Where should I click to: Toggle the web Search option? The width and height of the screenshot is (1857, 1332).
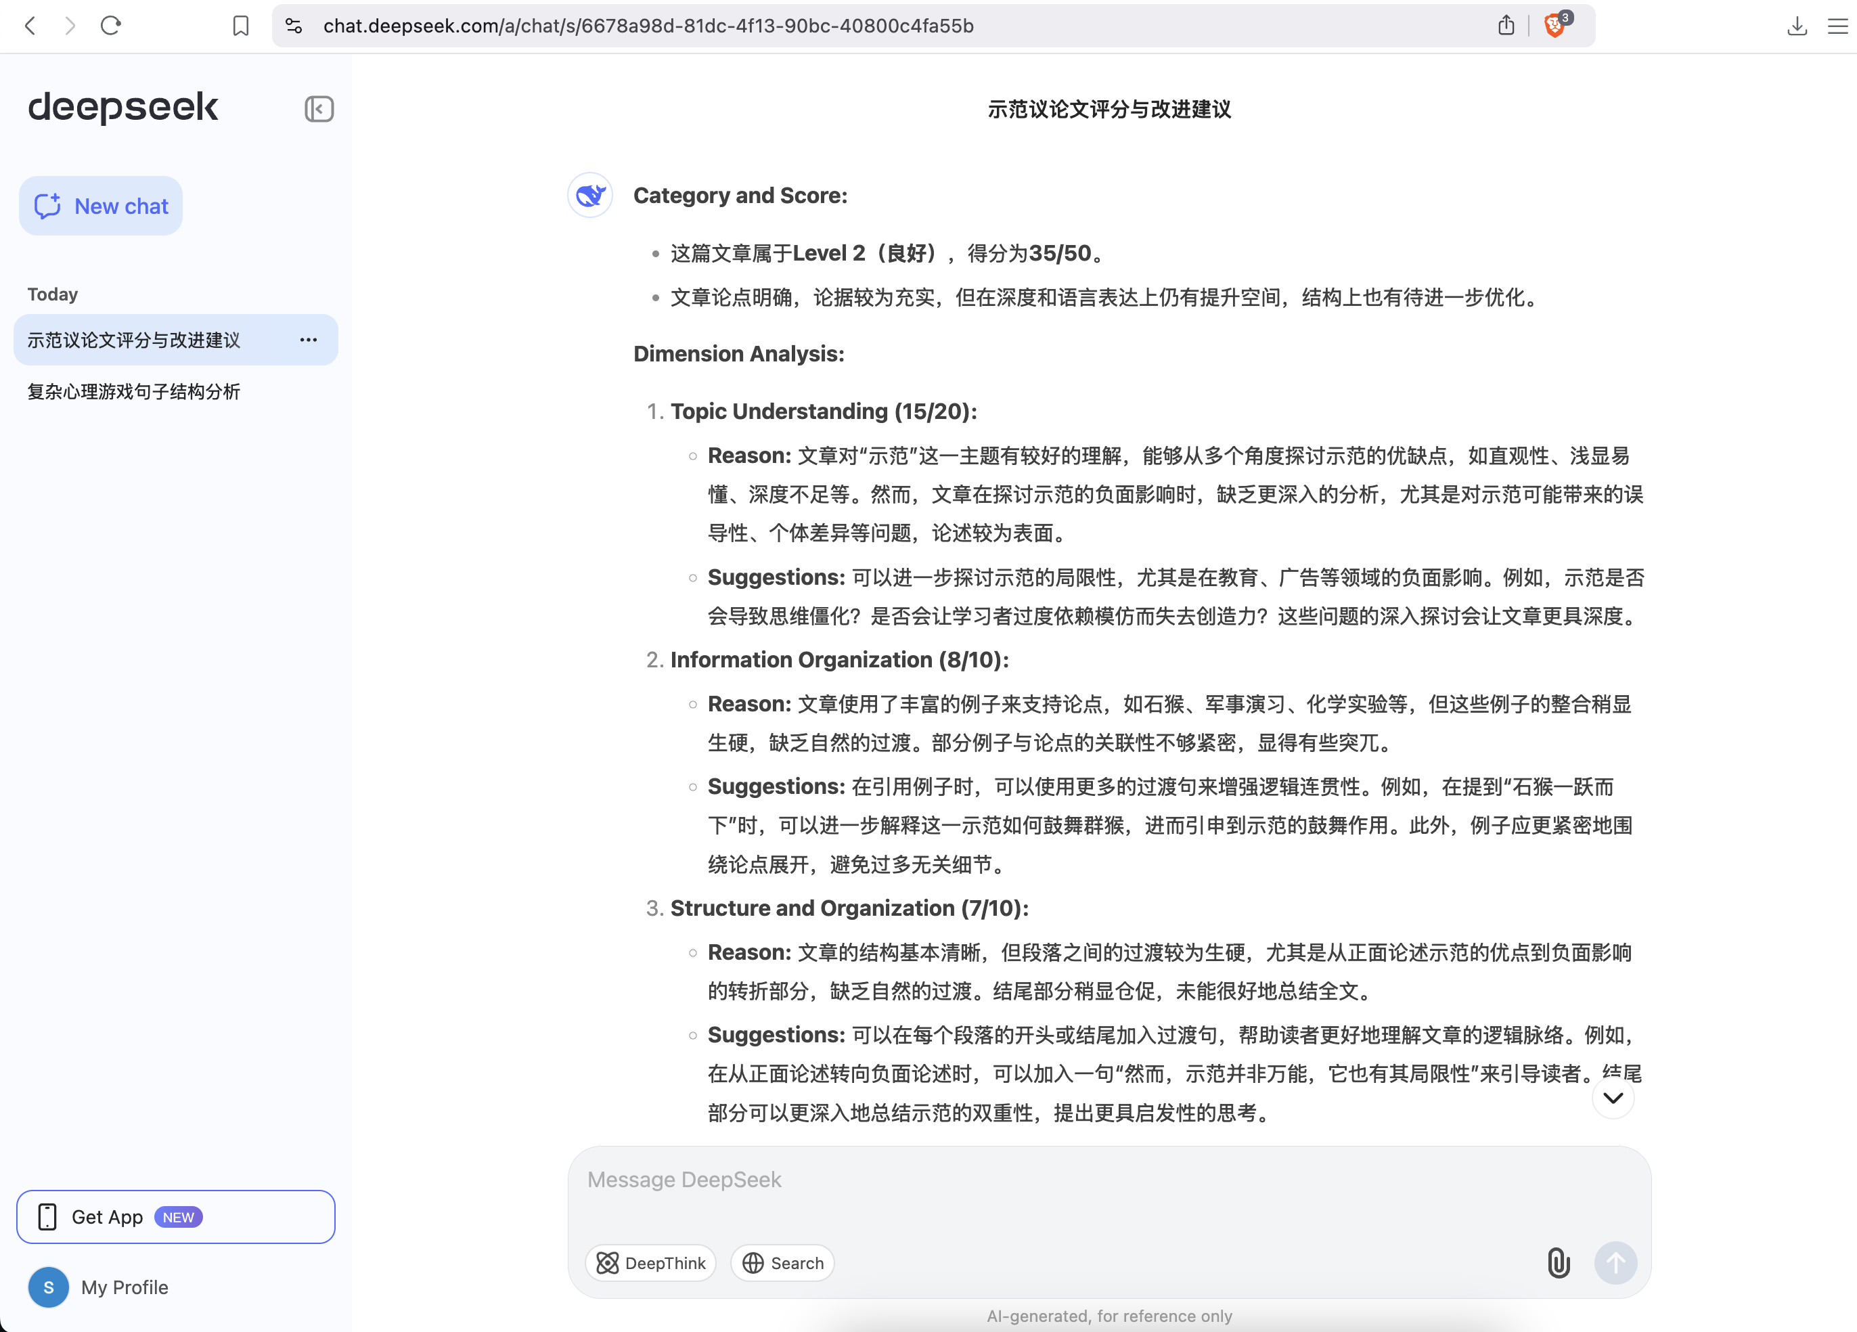[782, 1262]
